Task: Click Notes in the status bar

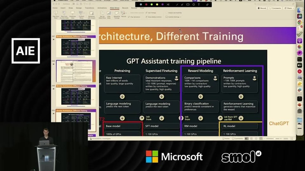Action: (226, 139)
